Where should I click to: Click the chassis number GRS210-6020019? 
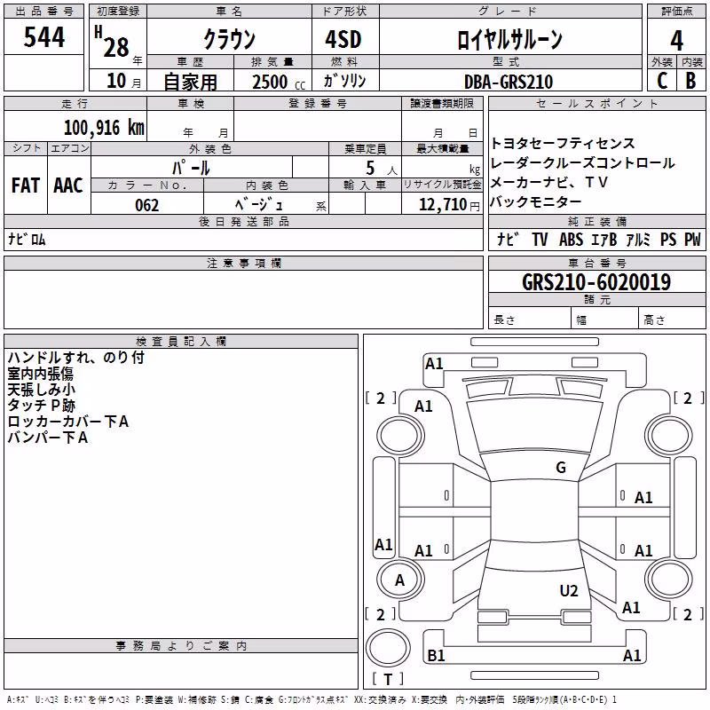tap(596, 282)
